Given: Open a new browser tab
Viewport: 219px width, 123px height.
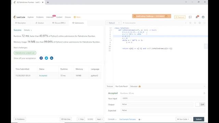Looking at the screenshot, I should click(x=48, y=2).
